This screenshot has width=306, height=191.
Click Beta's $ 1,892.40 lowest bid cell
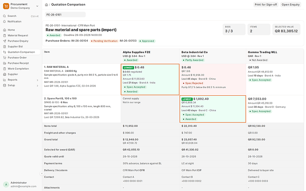213,109
